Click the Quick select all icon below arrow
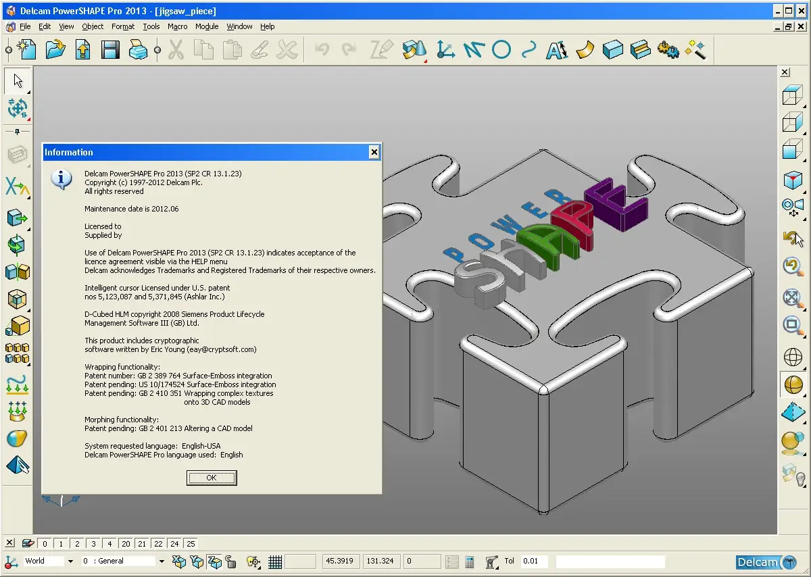Screen dimensions: 811x577 point(18,108)
